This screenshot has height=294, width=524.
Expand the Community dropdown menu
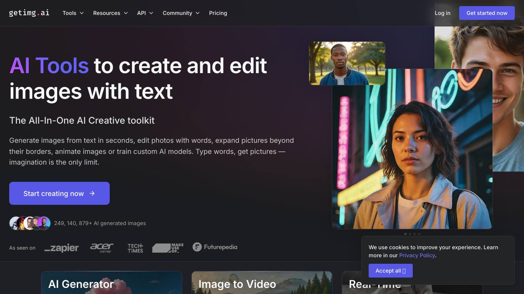[181, 13]
